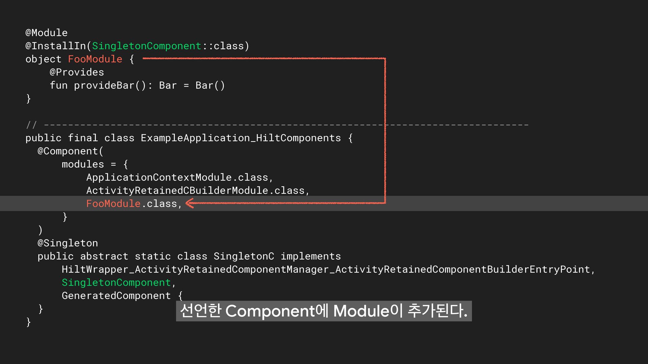Viewport: 648px width, 364px height.
Task: Click the dashed comment separator line
Action: (x=286, y=125)
